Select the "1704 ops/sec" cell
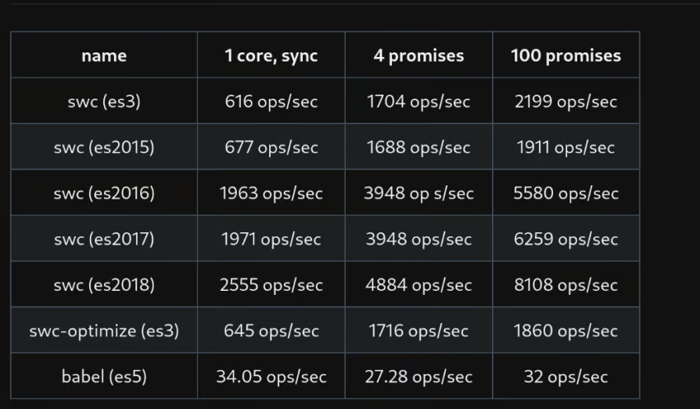700x409 pixels. click(x=418, y=102)
